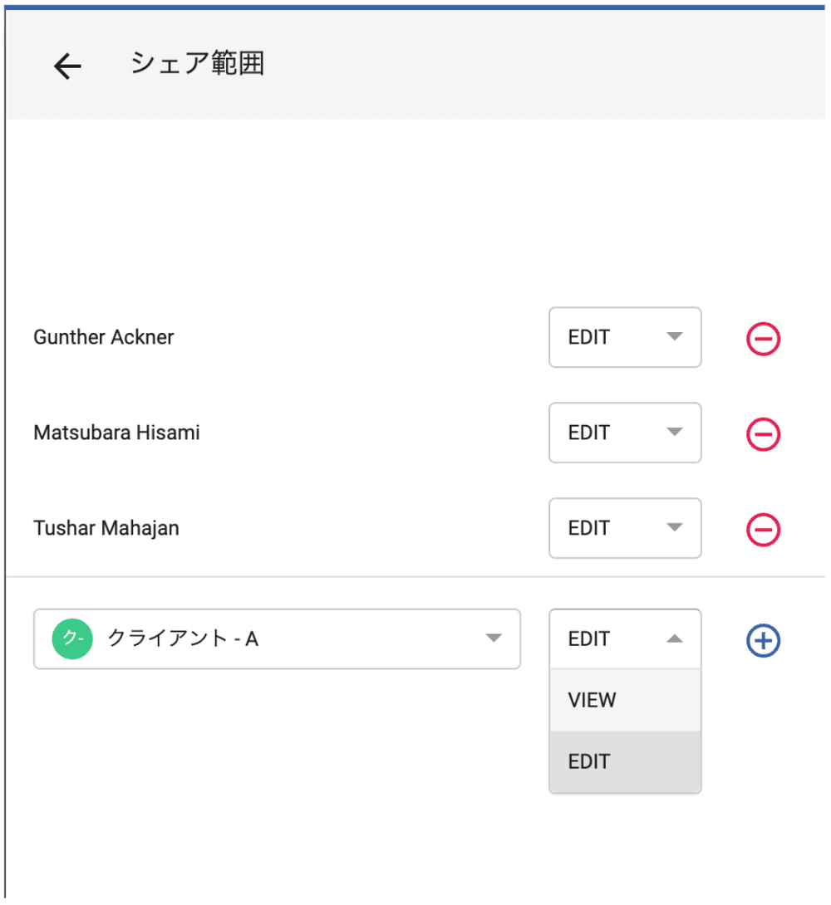
Task: Remove Gunther Ackner from the share list
Action: 763,339
